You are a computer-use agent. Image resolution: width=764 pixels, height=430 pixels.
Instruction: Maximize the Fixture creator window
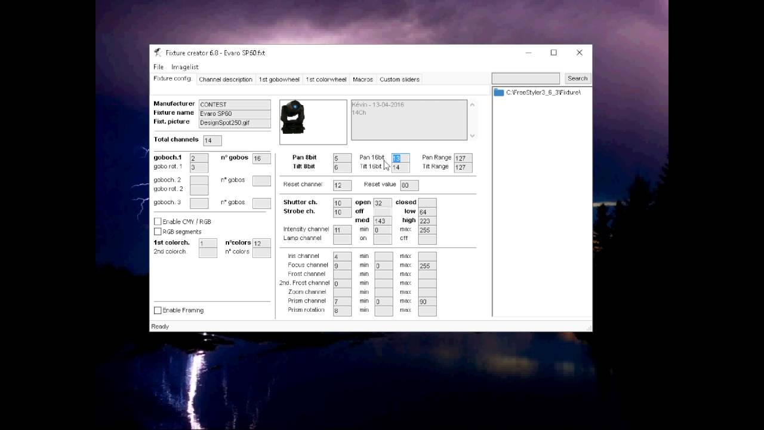[x=554, y=53]
